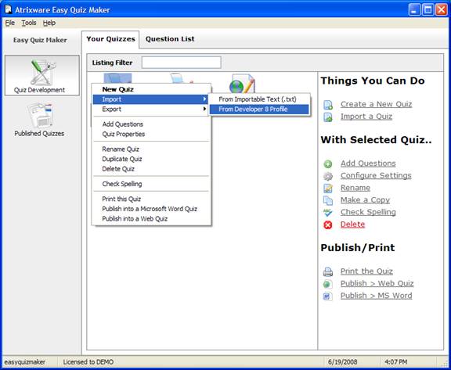Click the Rename link
Image resolution: width=451 pixels, height=370 pixels.
355,188
